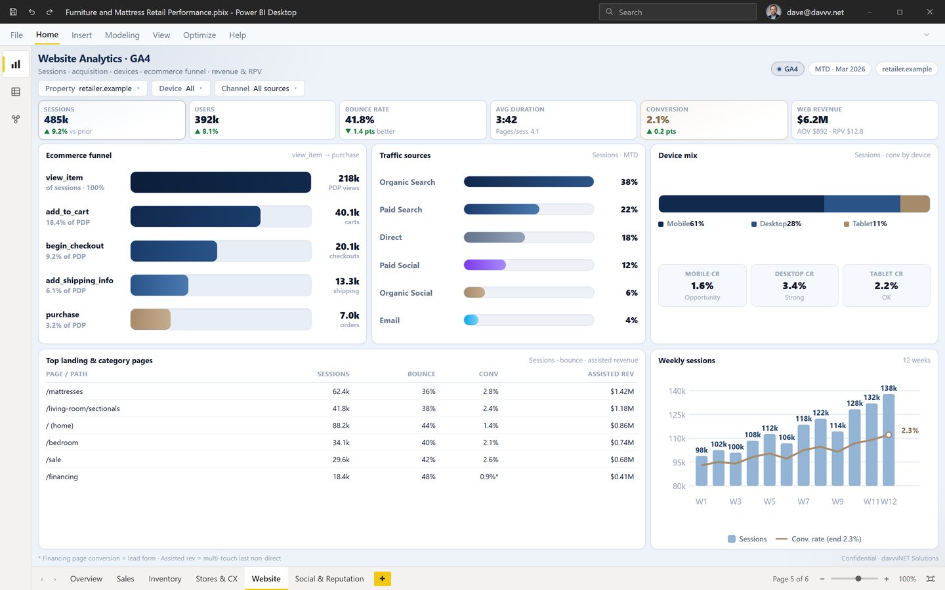Open the Property retailer.example dropdown
945x590 pixels.
tap(93, 88)
